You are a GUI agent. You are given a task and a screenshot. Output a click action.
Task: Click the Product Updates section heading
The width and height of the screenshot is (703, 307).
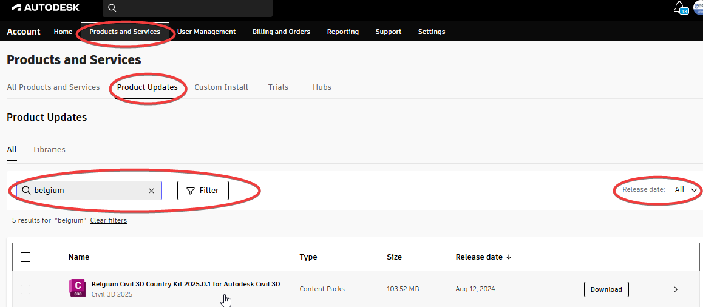tap(47, 118)
